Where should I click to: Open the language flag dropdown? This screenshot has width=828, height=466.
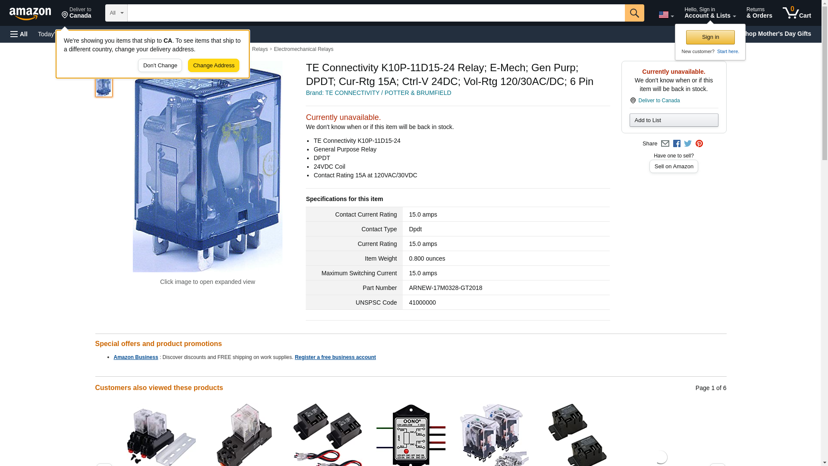666,15
